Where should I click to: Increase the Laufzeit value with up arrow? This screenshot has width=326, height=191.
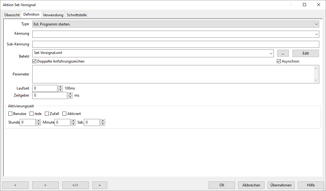click(60, 87)
